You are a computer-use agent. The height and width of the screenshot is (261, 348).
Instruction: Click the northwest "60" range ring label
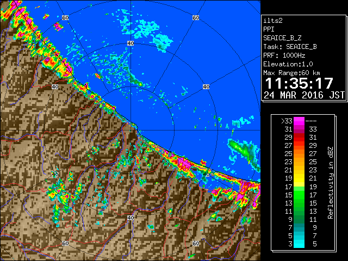pos(65,17)
